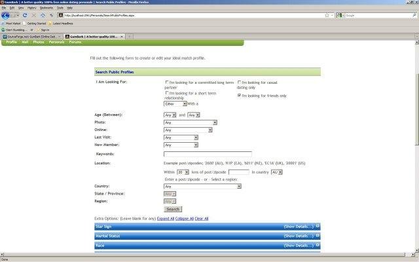Click the search engine icon in search box
Screen dimensions: 419x262
(339, 15)
